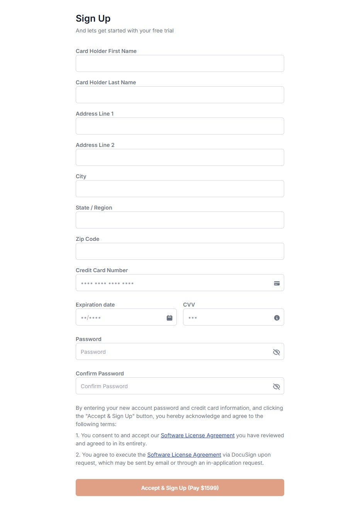This screenshot has height=520, width=363.
Task: Click into the Password field
Action: pos(180,351)
